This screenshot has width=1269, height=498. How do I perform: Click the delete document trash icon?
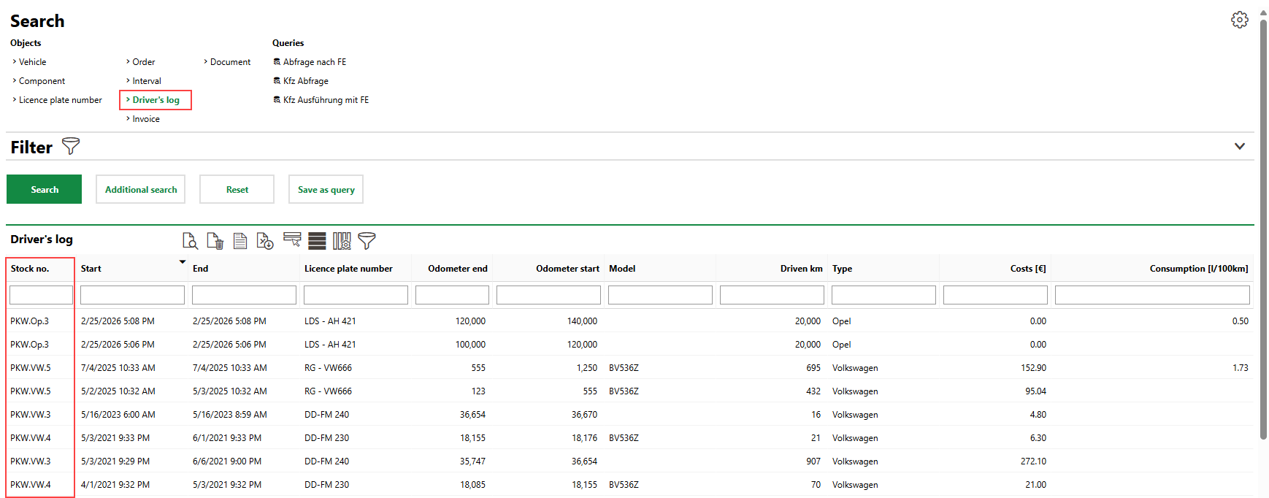click(215, 241)
